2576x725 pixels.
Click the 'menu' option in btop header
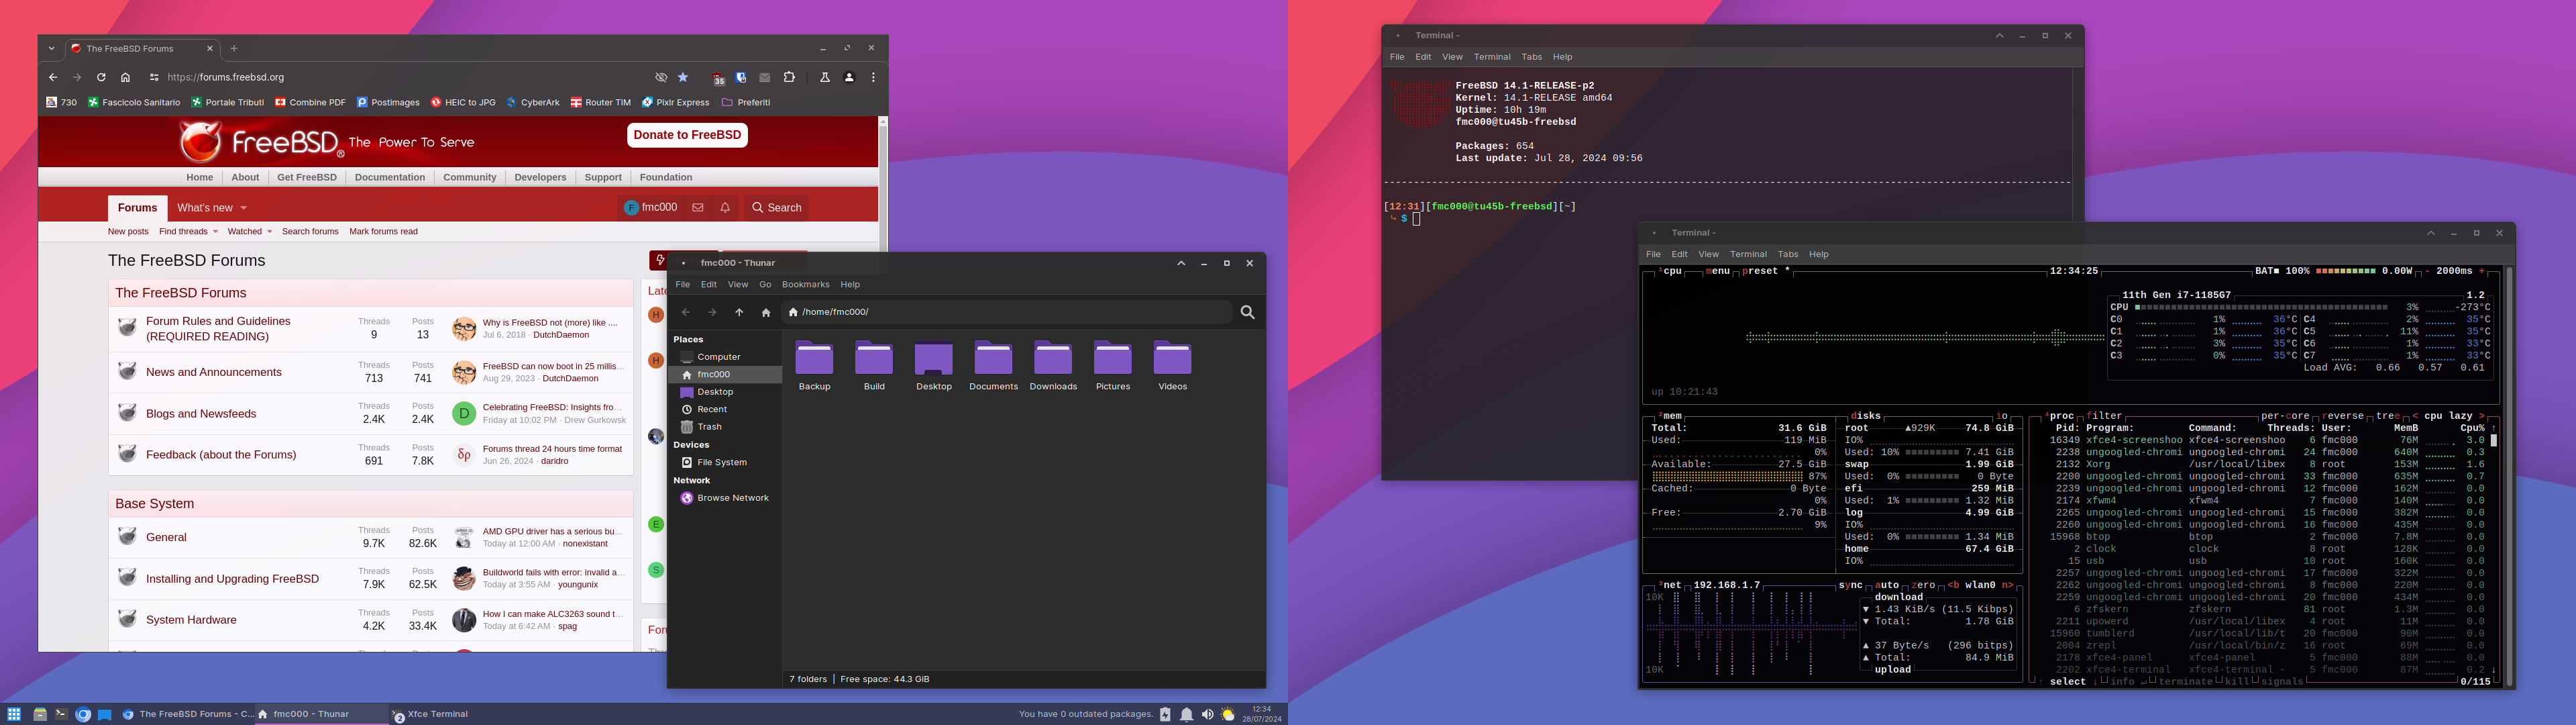1718,271
